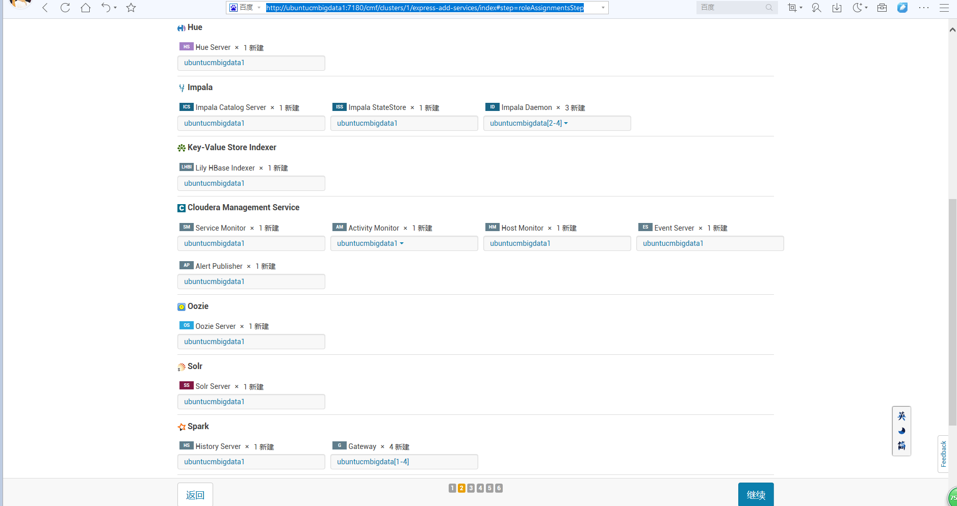This screenshot has width=957, height=506.
Task: Open Spark History Server host field
Action: 251,462
